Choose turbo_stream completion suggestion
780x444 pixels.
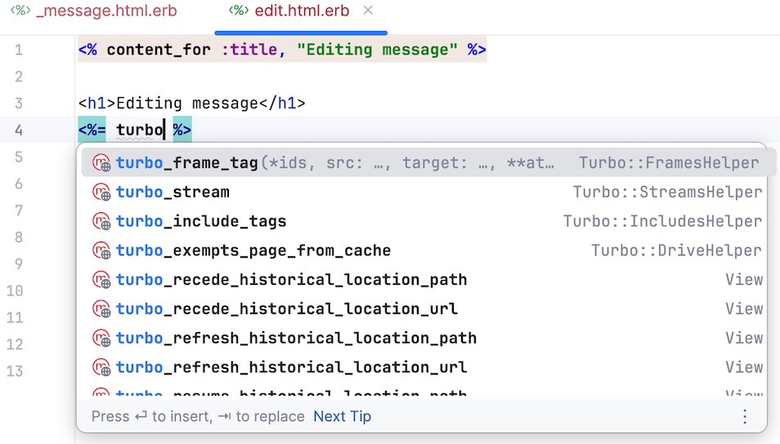424,192
